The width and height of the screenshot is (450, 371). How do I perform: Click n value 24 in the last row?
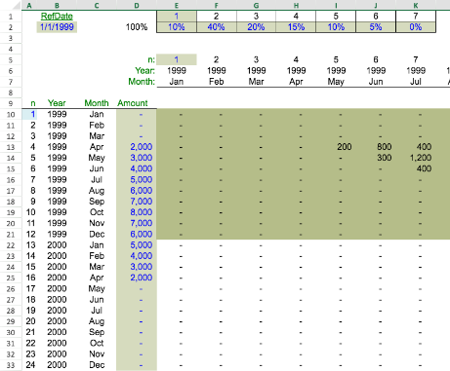point(30,365)
